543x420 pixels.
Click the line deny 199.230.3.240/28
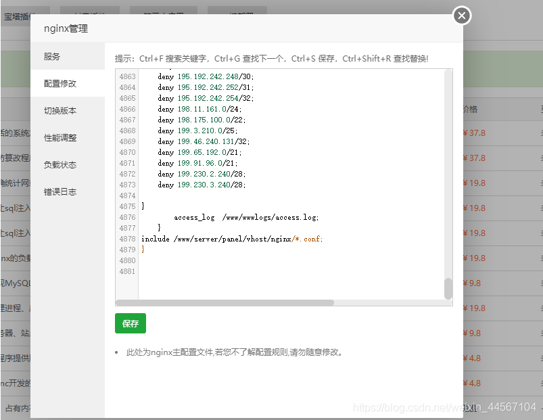click(x=202, y=185)
